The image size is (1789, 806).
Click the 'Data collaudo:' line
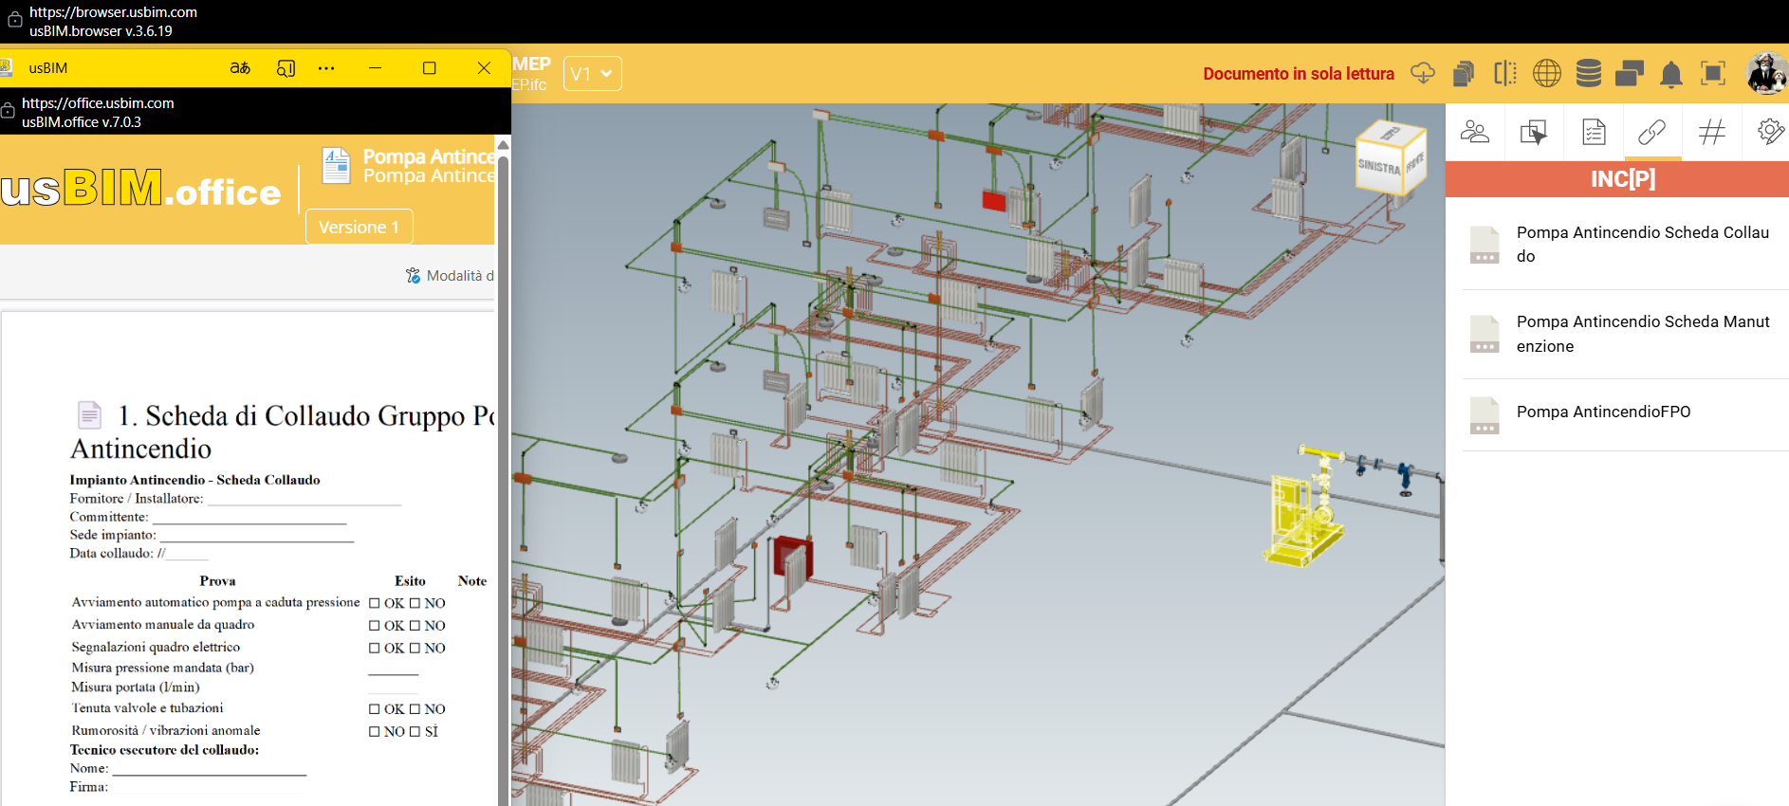[x=138, y=553]
